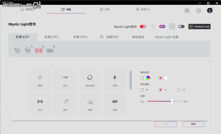Set light speed to medium (中)
The image size is (221, 134).
pyautogui.click(x=161, y=90)
